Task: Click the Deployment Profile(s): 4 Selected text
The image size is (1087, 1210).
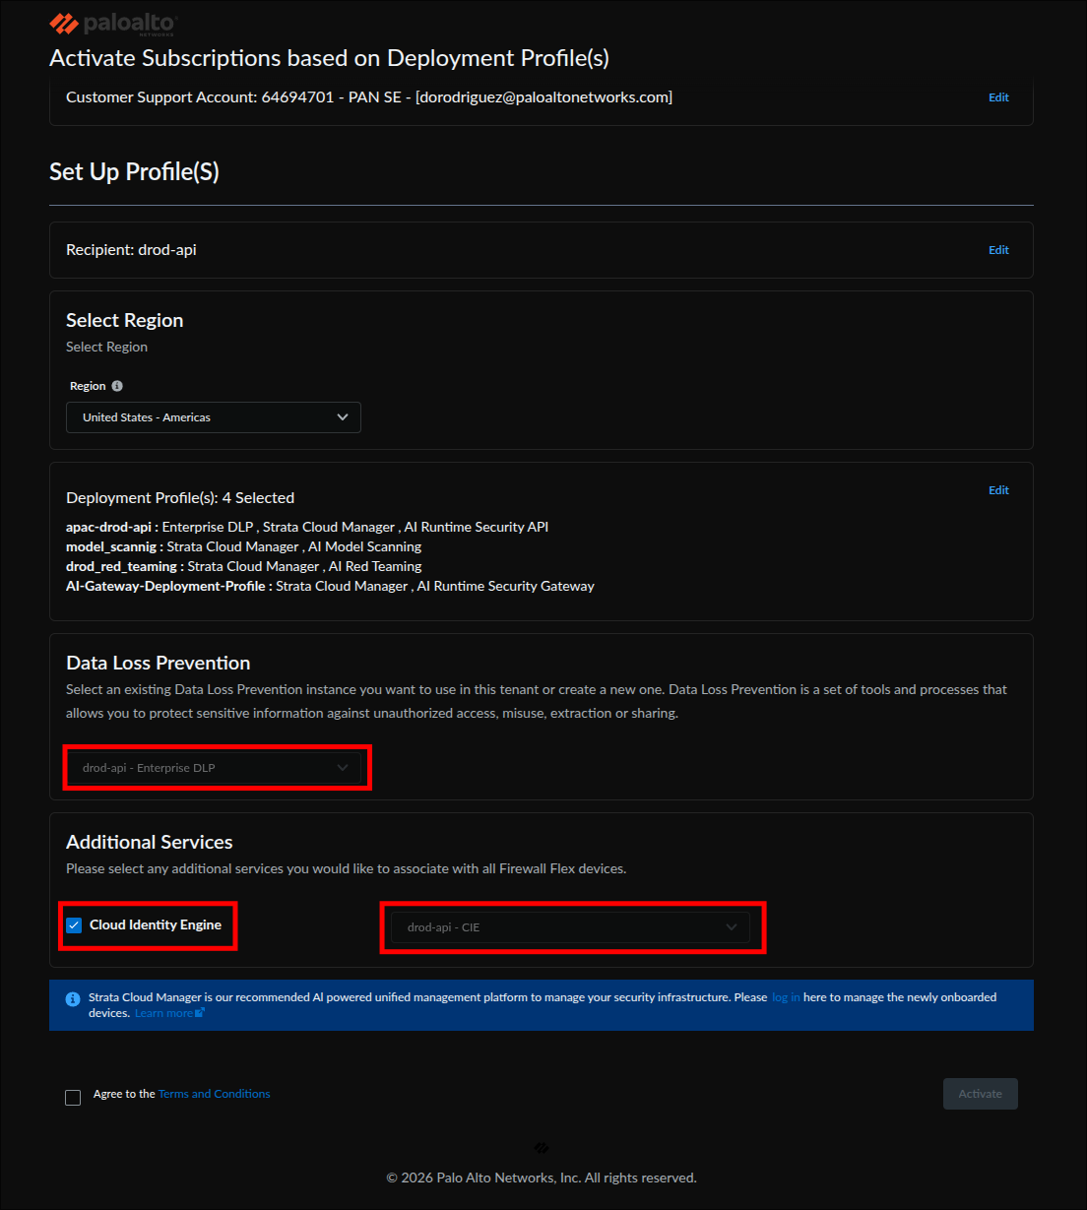Action: click(x=180, y=498)
